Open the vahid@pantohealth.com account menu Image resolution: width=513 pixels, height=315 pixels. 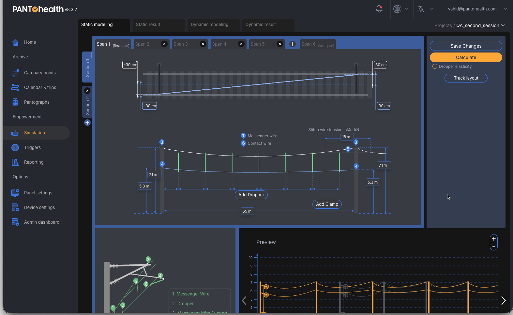point(477,9)
